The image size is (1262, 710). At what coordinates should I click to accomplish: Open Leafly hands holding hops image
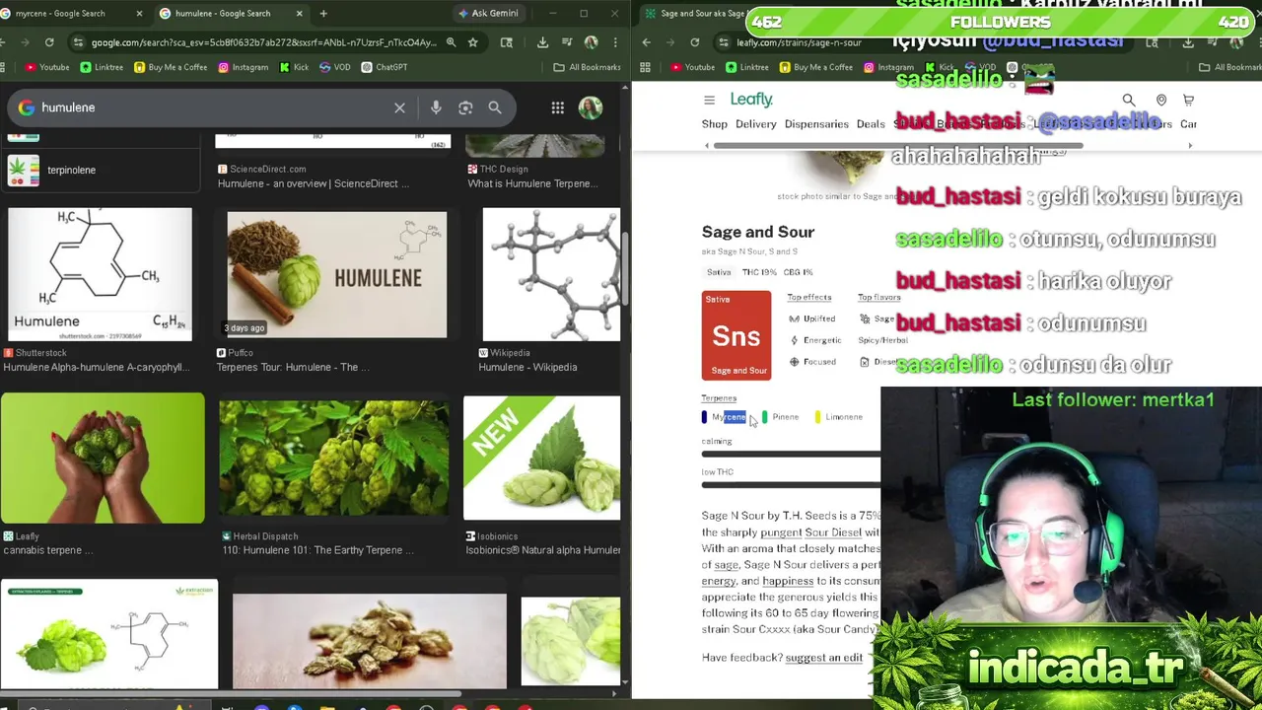pyautogui.click(x=103, y=459)
